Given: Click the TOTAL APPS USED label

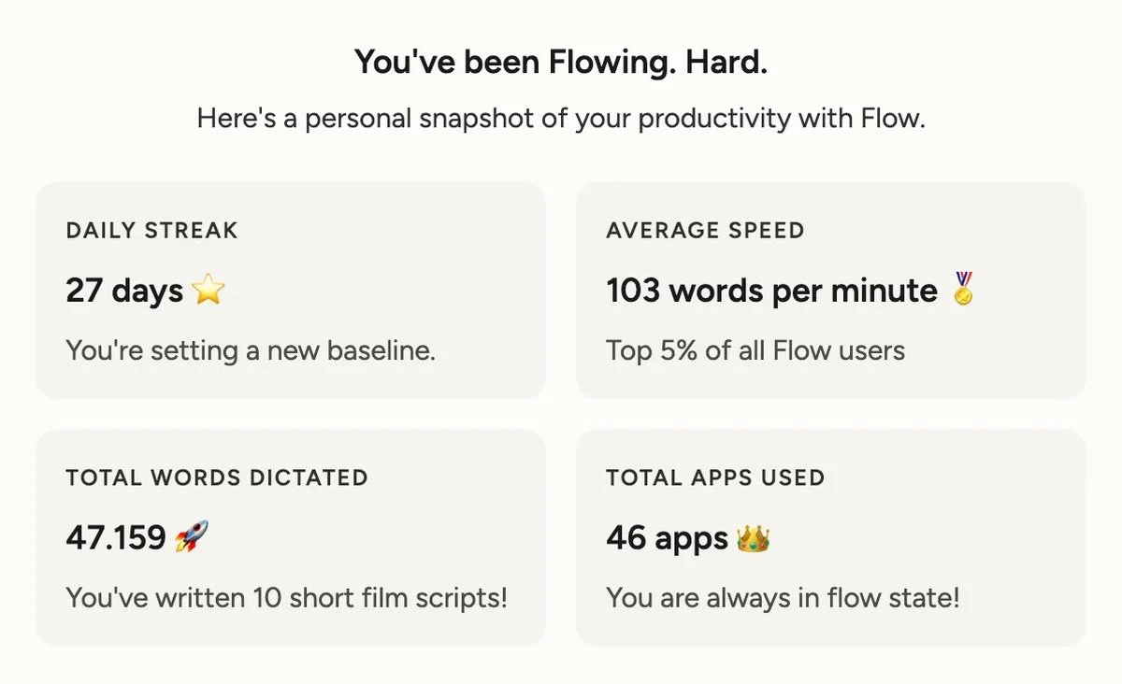Looking at the screenshot, I should [x=715, y=477].
